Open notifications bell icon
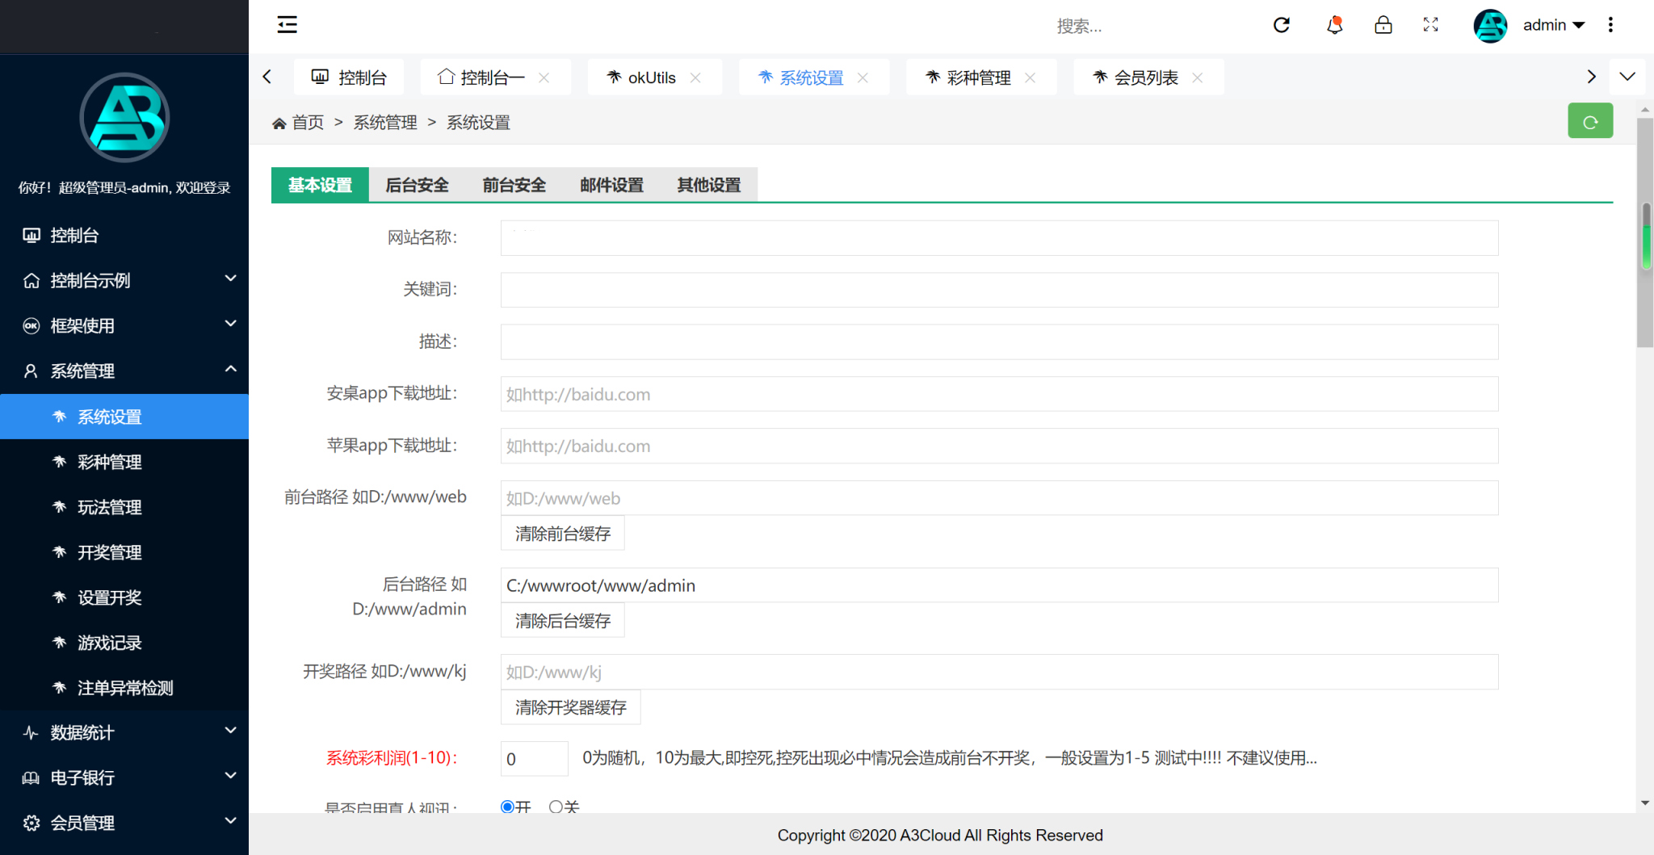 tap(1334, 25)
